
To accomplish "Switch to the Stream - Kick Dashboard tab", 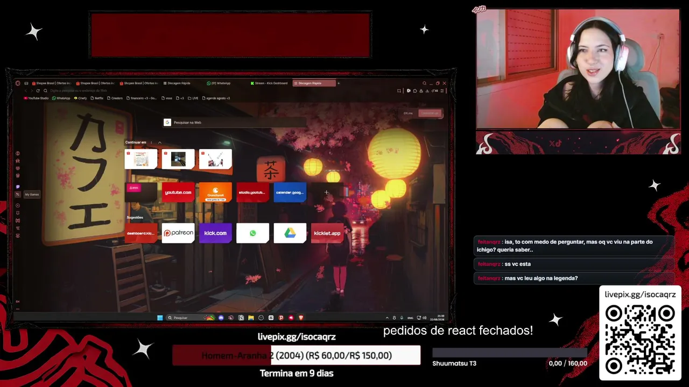I will (269, 83).
